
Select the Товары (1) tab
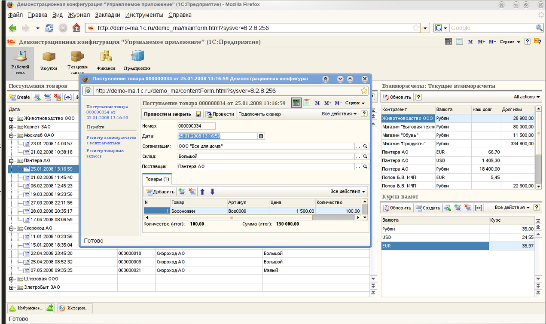[x=157, y=179]
